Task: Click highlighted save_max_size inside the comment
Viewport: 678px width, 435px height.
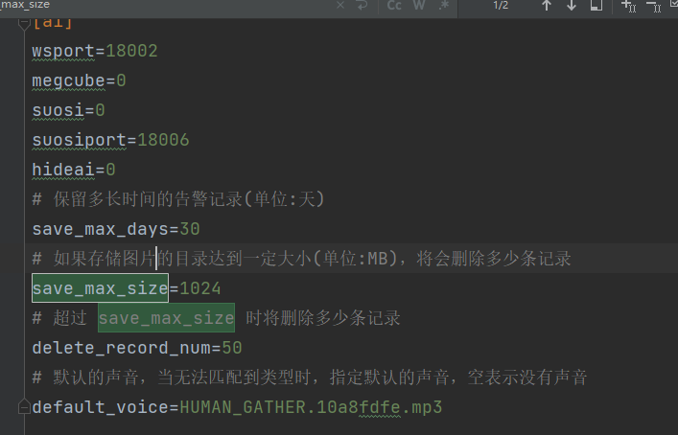Action: coord(167,318)
